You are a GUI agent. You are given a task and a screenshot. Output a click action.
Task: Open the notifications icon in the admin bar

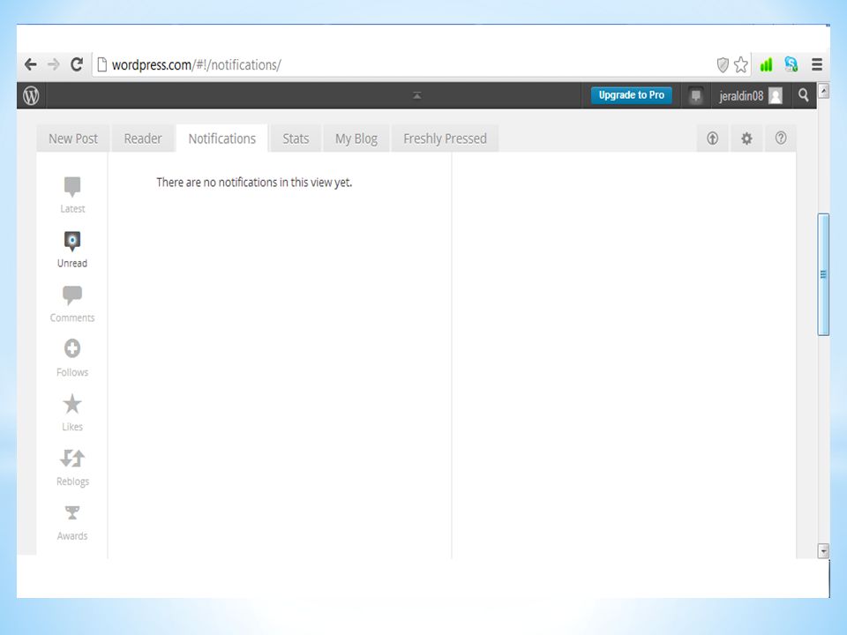point(696,96)
